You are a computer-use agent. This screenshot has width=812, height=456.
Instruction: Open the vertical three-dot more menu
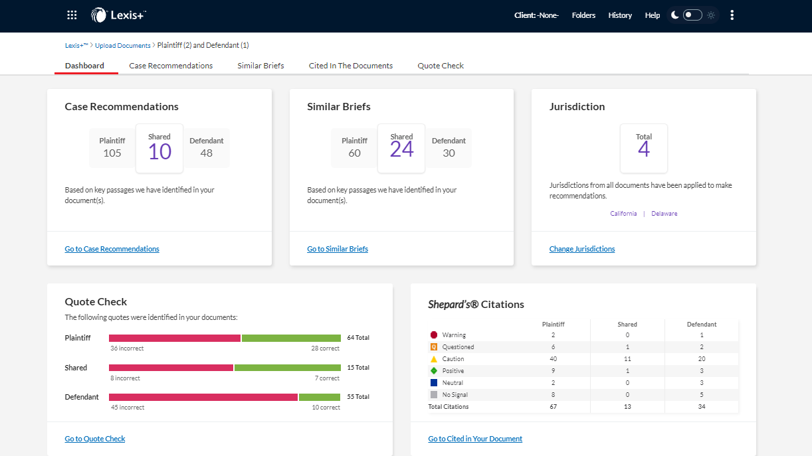(x=732, y=15)
